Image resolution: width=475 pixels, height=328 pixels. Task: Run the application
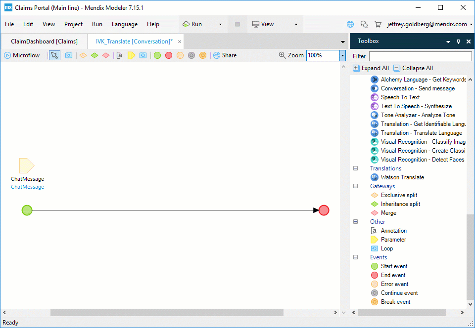point(192,24)
